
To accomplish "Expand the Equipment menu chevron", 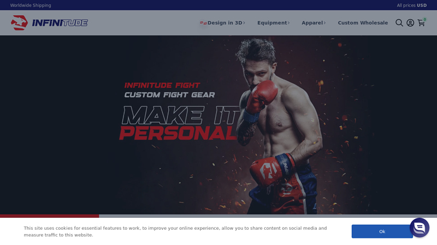I will [x=289, y=23].
